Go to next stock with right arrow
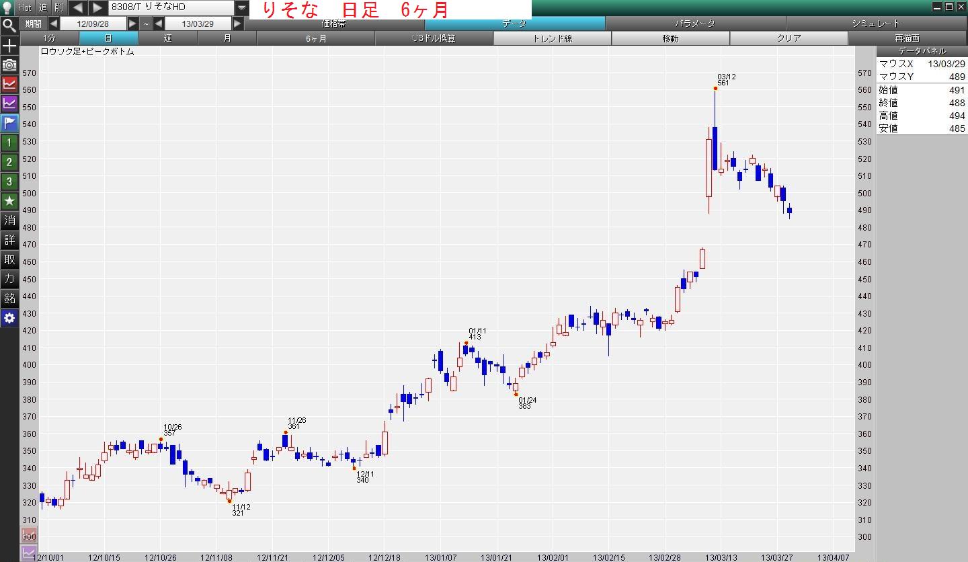This screenshot has height=562, width=968. pyautogui.click(x=98, y=7)
